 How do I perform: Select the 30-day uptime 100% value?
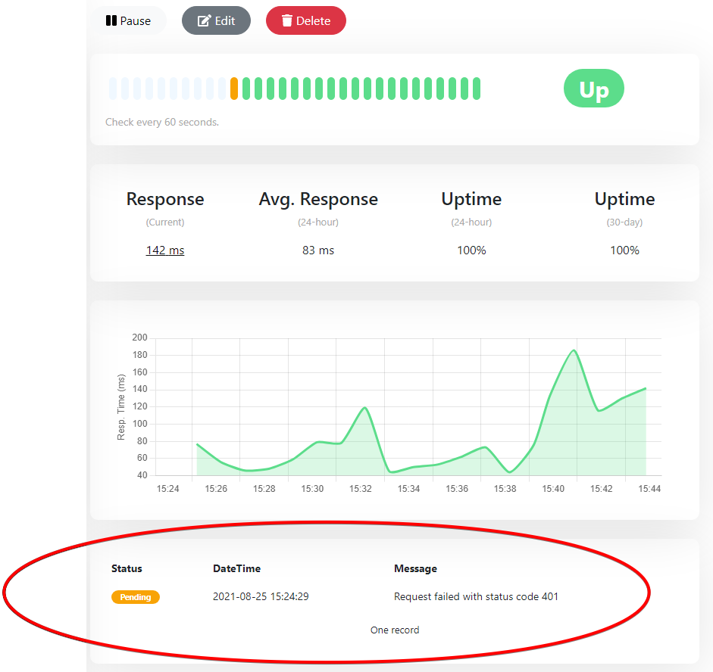pos(625,250)
